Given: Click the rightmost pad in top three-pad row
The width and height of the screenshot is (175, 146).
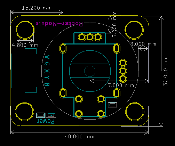Looking at the screenshot, I should point(98,37).
